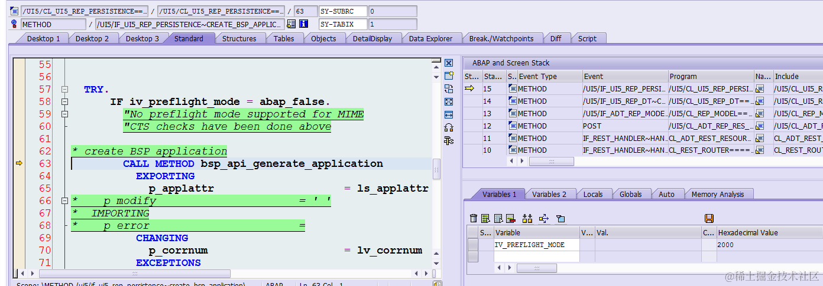This screenshot has width=823, height=286.
Task: Click the save icon in Variables toolbar
Action: click(709, 218)
